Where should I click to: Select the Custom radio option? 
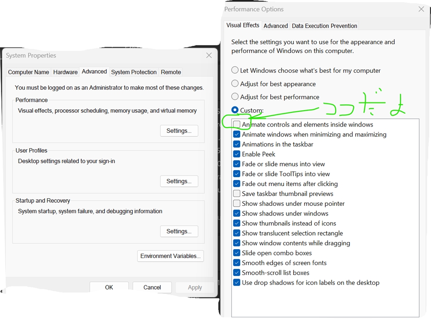tap(235, 110)
